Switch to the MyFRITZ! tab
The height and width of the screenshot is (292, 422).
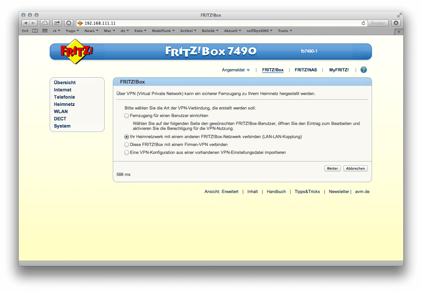[339, 70]
